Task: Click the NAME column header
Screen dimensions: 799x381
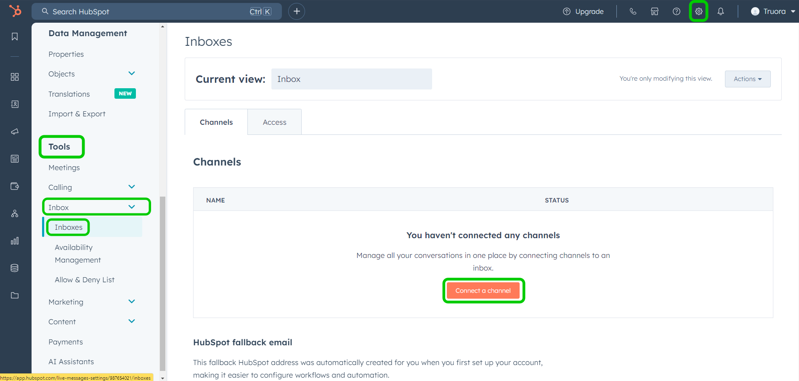Action: coord(215,200)
